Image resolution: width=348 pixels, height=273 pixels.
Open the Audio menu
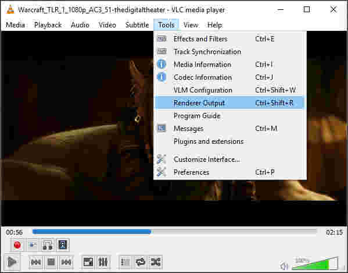80,25
